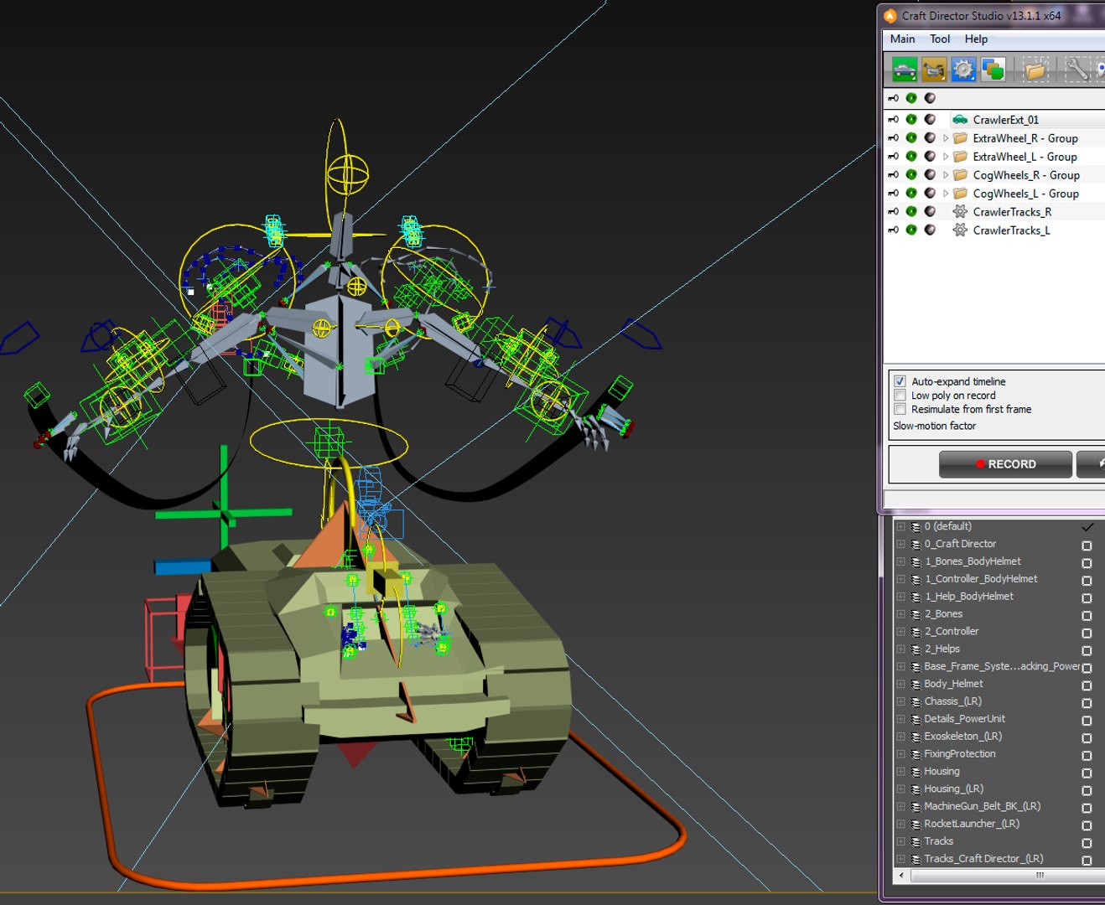Select the RocketLauncher_(LR) layer
The image size is (1105, 905).
point(972,824)
